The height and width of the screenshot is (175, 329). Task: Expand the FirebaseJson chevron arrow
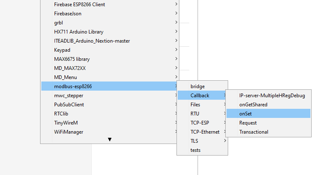point(176,13)
